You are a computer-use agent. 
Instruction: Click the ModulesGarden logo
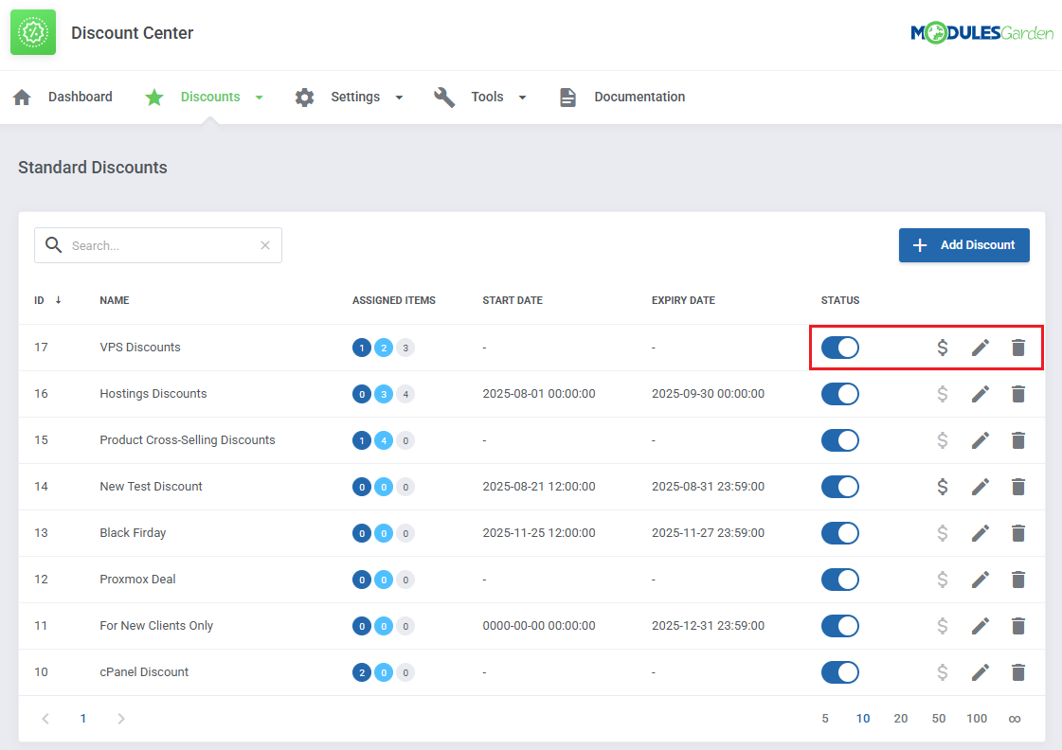[981, 32]
